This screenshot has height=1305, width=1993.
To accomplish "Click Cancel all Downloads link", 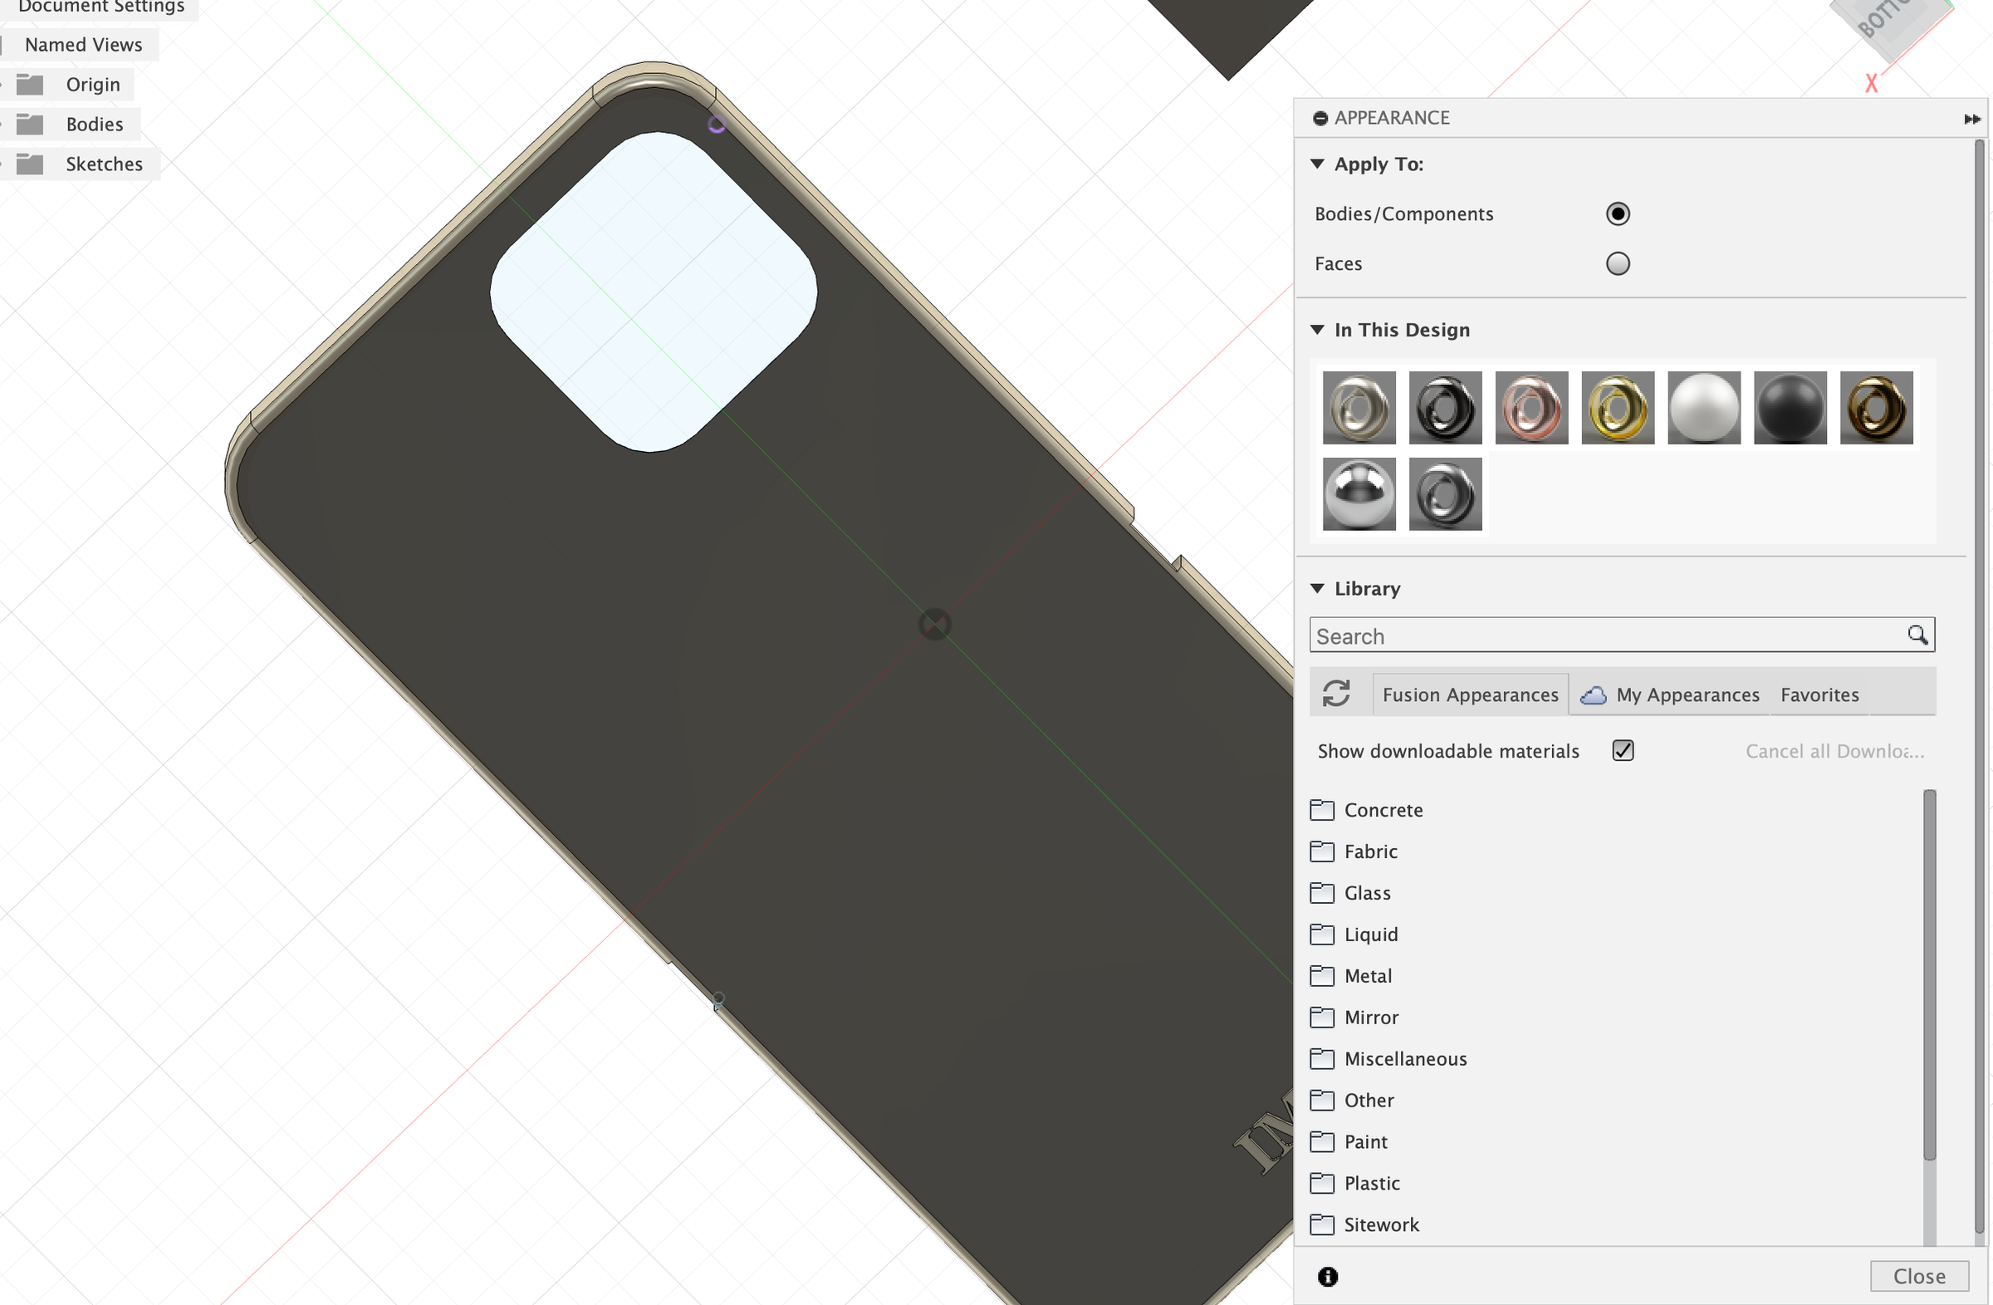I will (x=1834, y=751).
